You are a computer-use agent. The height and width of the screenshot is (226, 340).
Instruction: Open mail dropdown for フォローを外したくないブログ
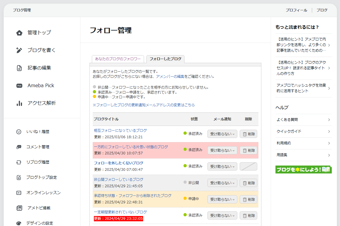(x=222, y=167)
